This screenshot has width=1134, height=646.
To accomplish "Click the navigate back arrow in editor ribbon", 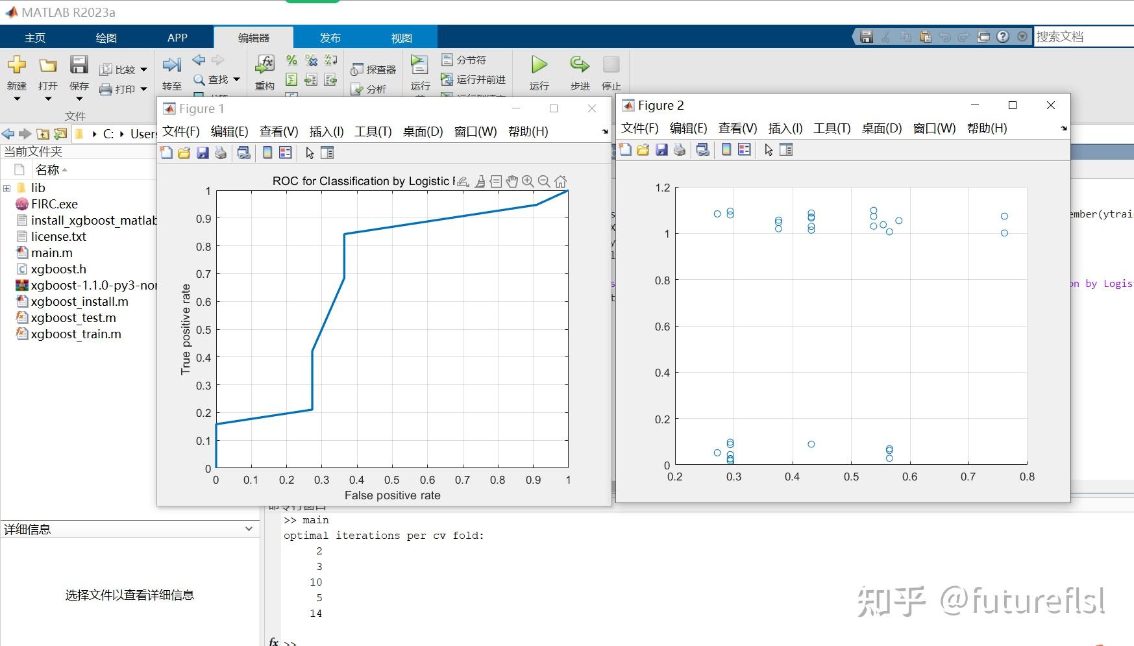I will (199, 60).
